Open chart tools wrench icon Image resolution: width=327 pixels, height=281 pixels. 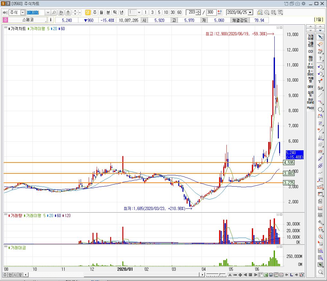click(280, 13)
